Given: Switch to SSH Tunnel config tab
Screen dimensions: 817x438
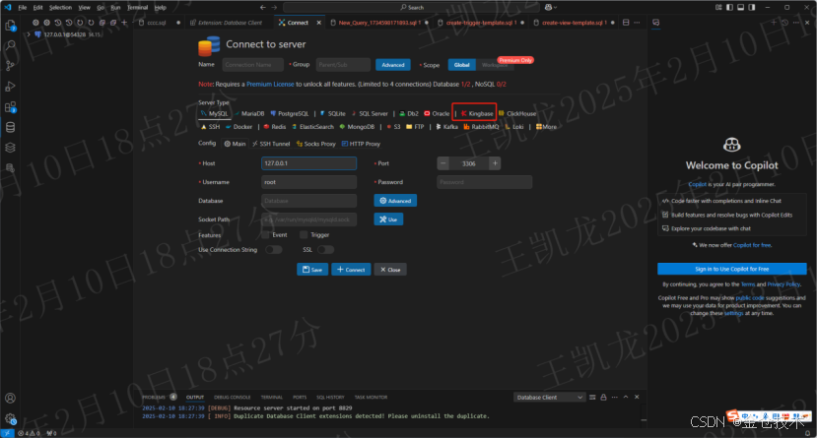Looking at the screenshot, I should point(271,144).
